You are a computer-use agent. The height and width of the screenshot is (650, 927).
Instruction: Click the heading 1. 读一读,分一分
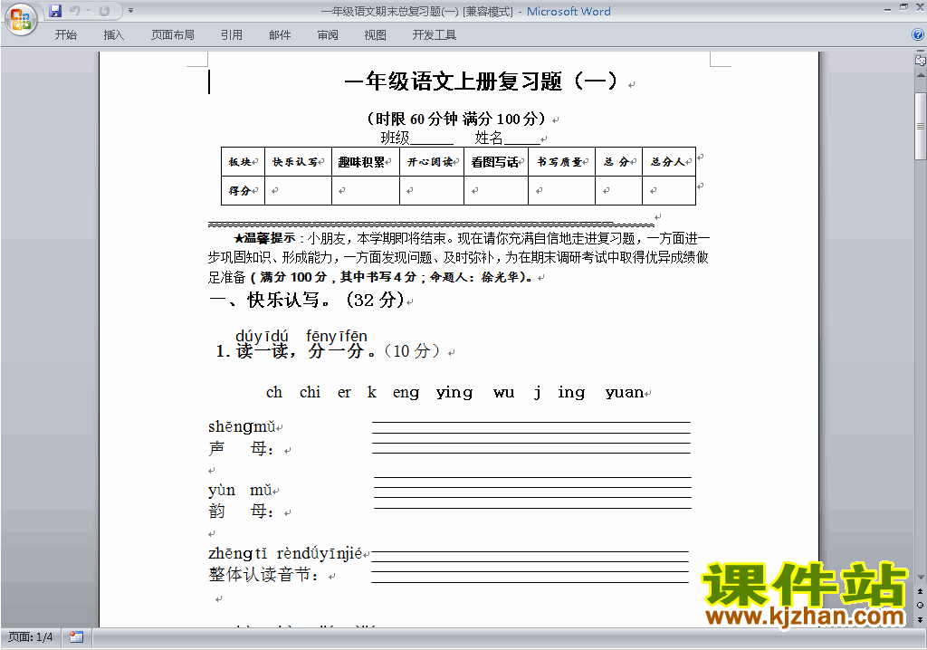pyautogui.click(x=296, y=351)
